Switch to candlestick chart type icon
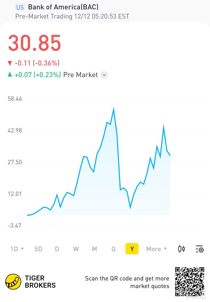 click(x=181, y=249)
